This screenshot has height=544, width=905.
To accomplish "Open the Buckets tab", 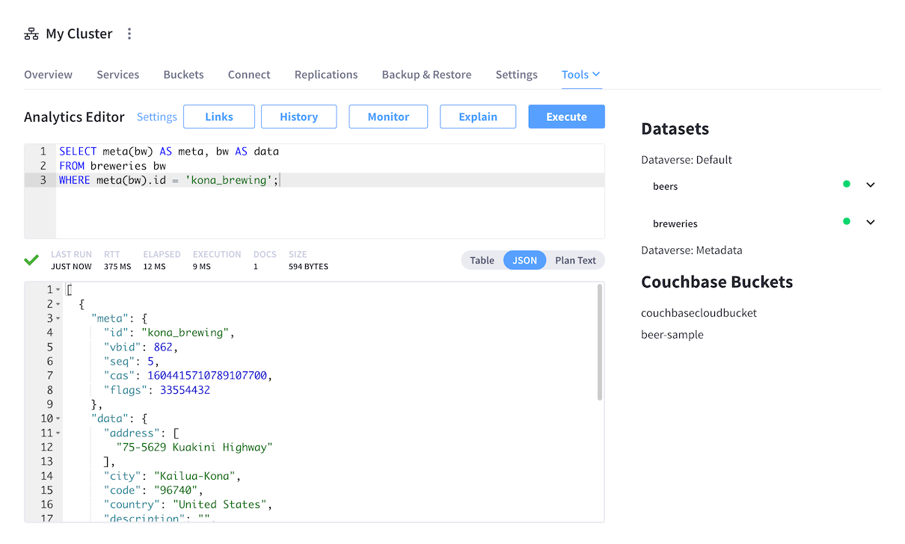I will pyautogui.click(x=183, y=74).
